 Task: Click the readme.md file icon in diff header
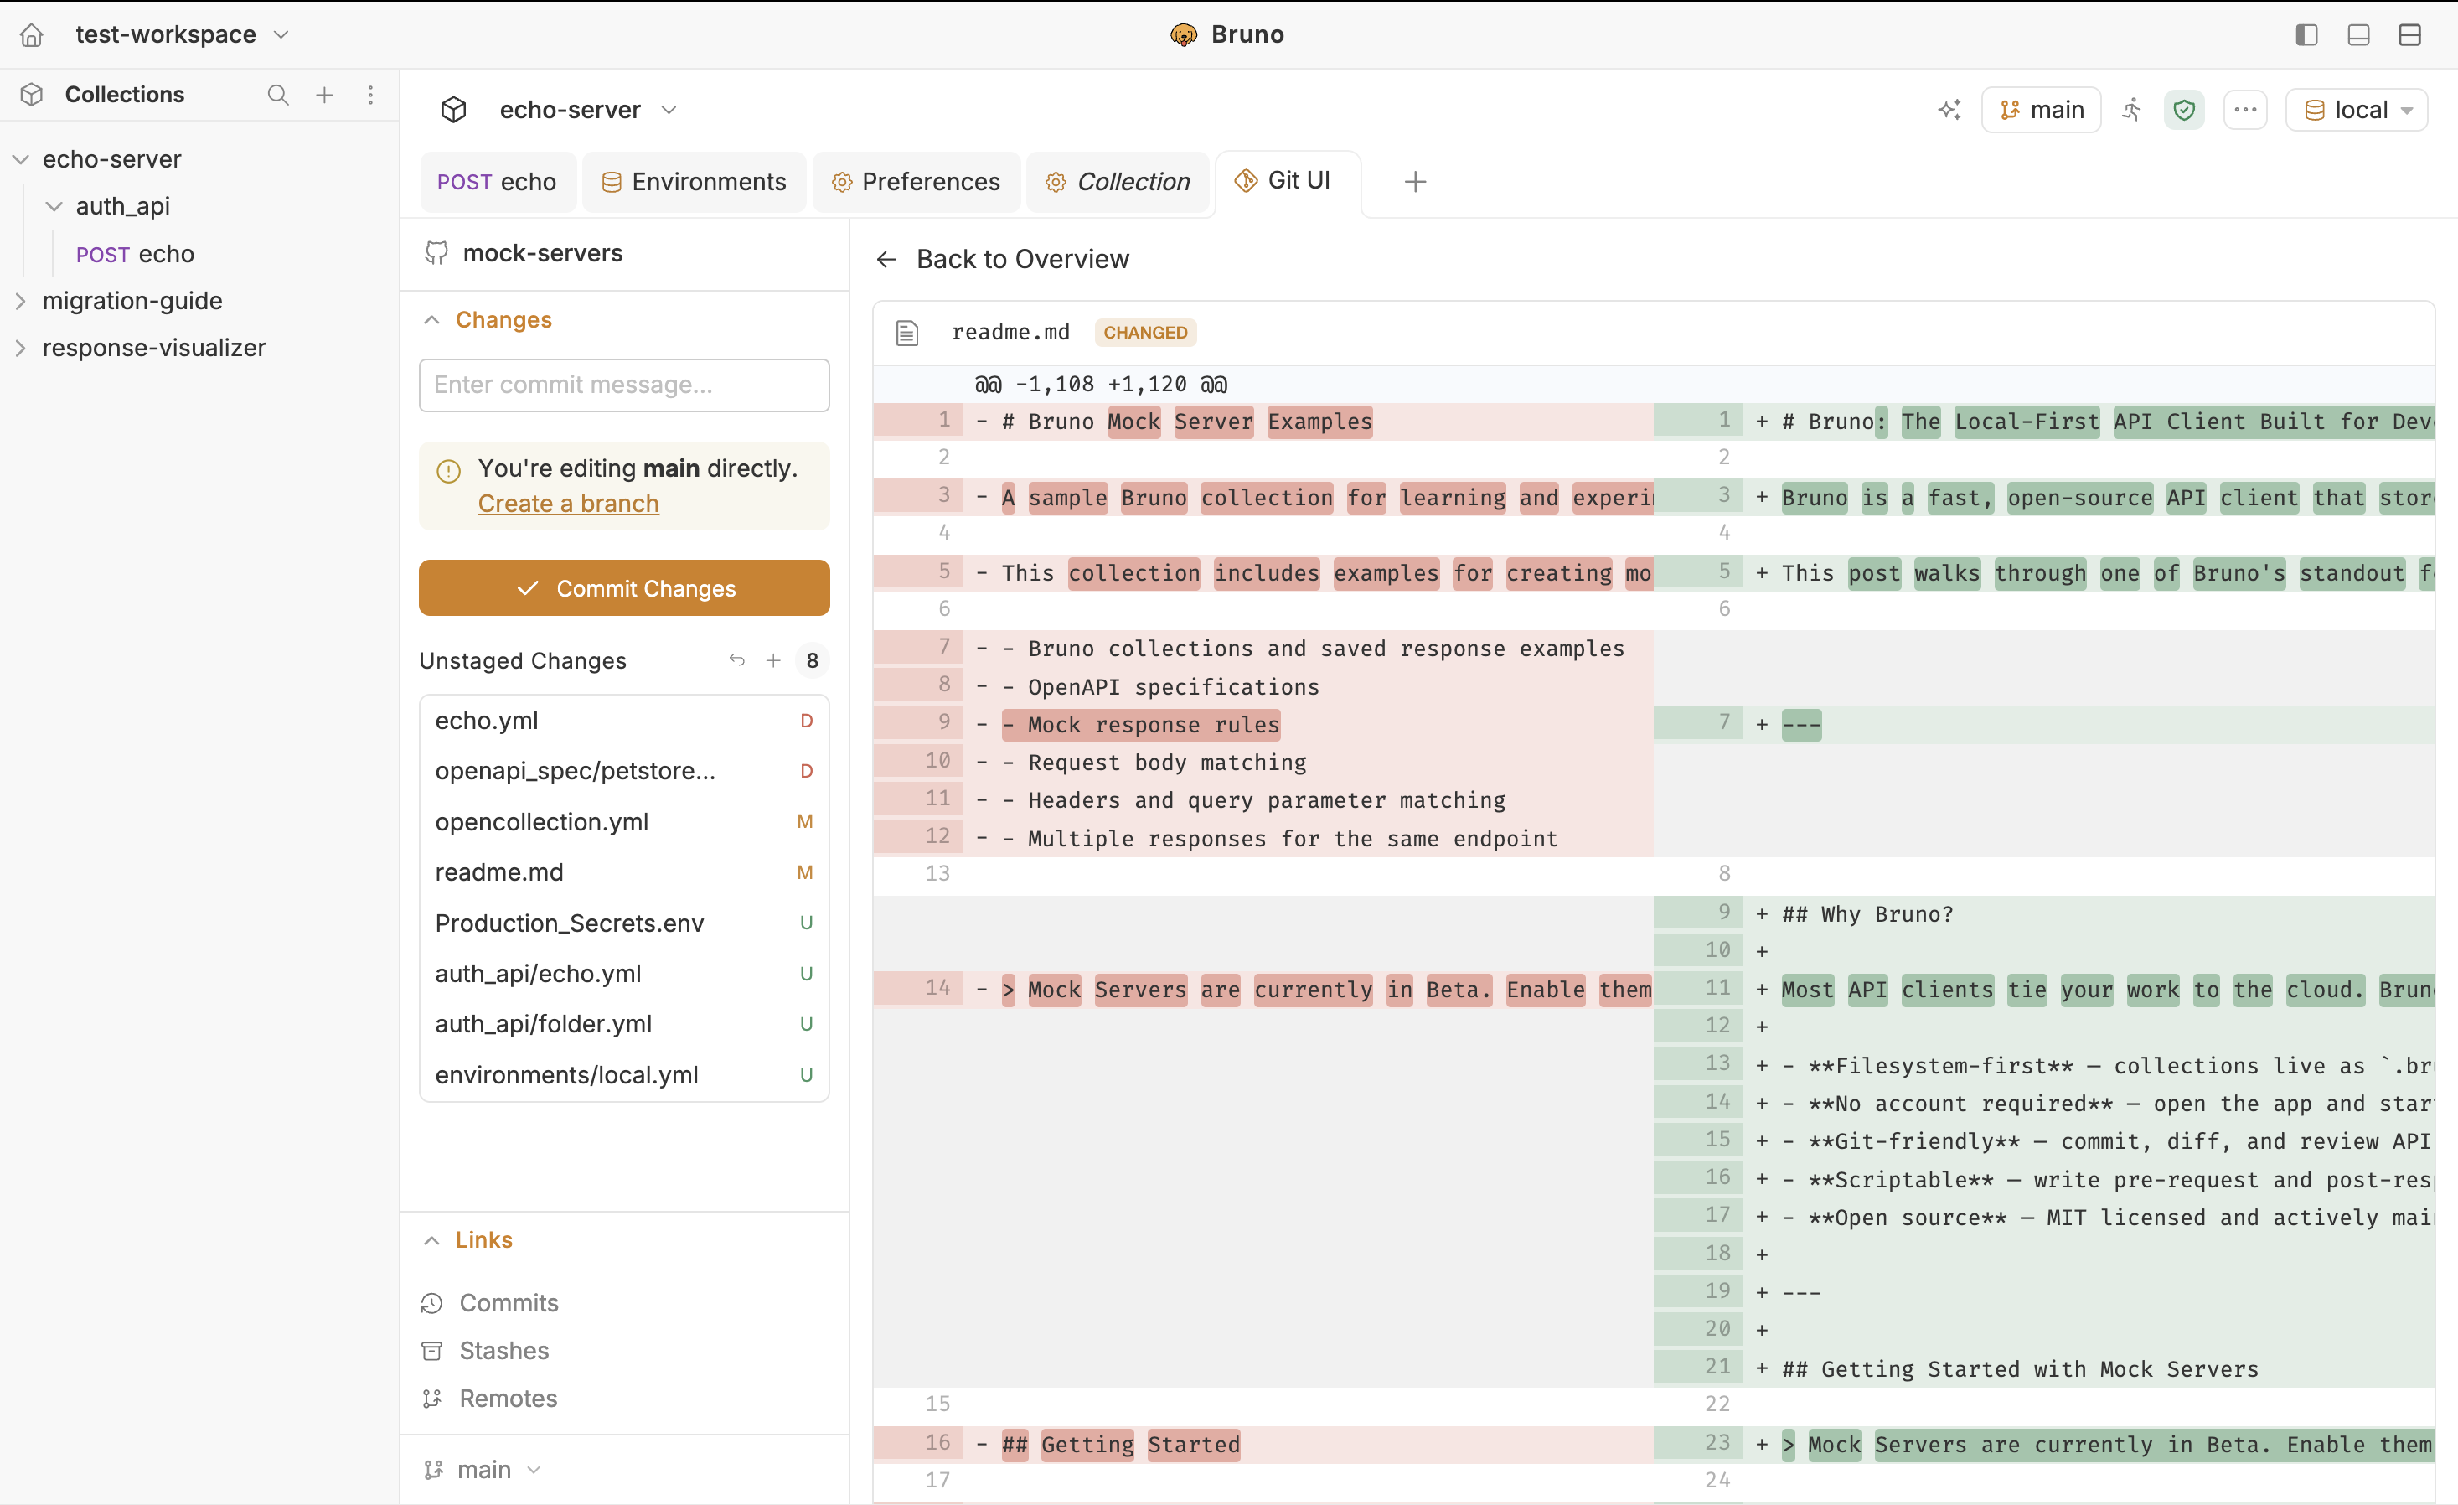point(906,333)
